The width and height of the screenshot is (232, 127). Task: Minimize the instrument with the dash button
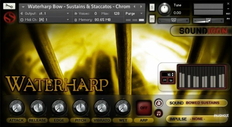tap(228, 9)
